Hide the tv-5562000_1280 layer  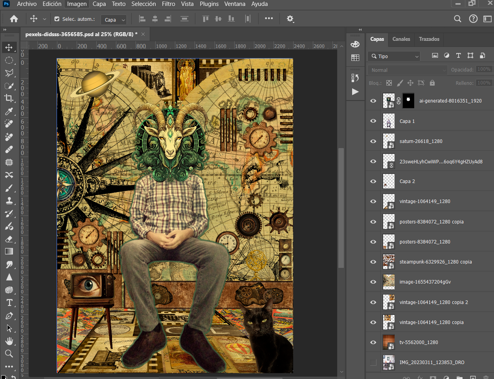coord(373,342)
